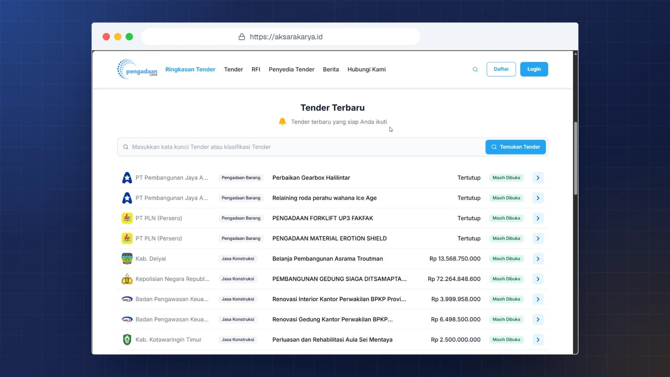Click the Temukan Tender search button
This screenshot has height=377, width=670.
pyautogui.click(x=515, y=147)
